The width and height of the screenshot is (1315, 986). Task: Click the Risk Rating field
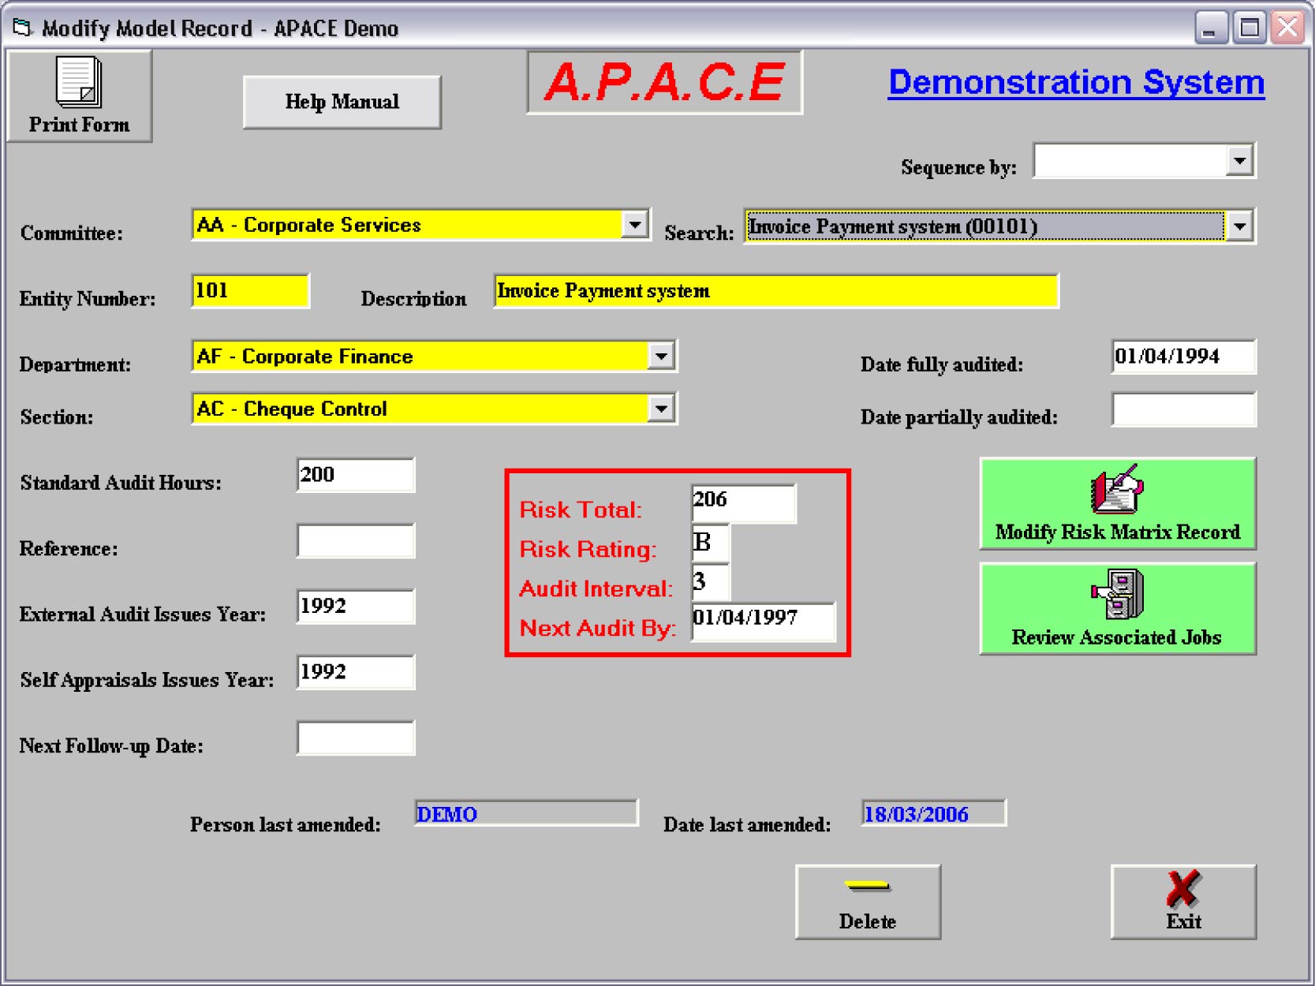point(709,543)
